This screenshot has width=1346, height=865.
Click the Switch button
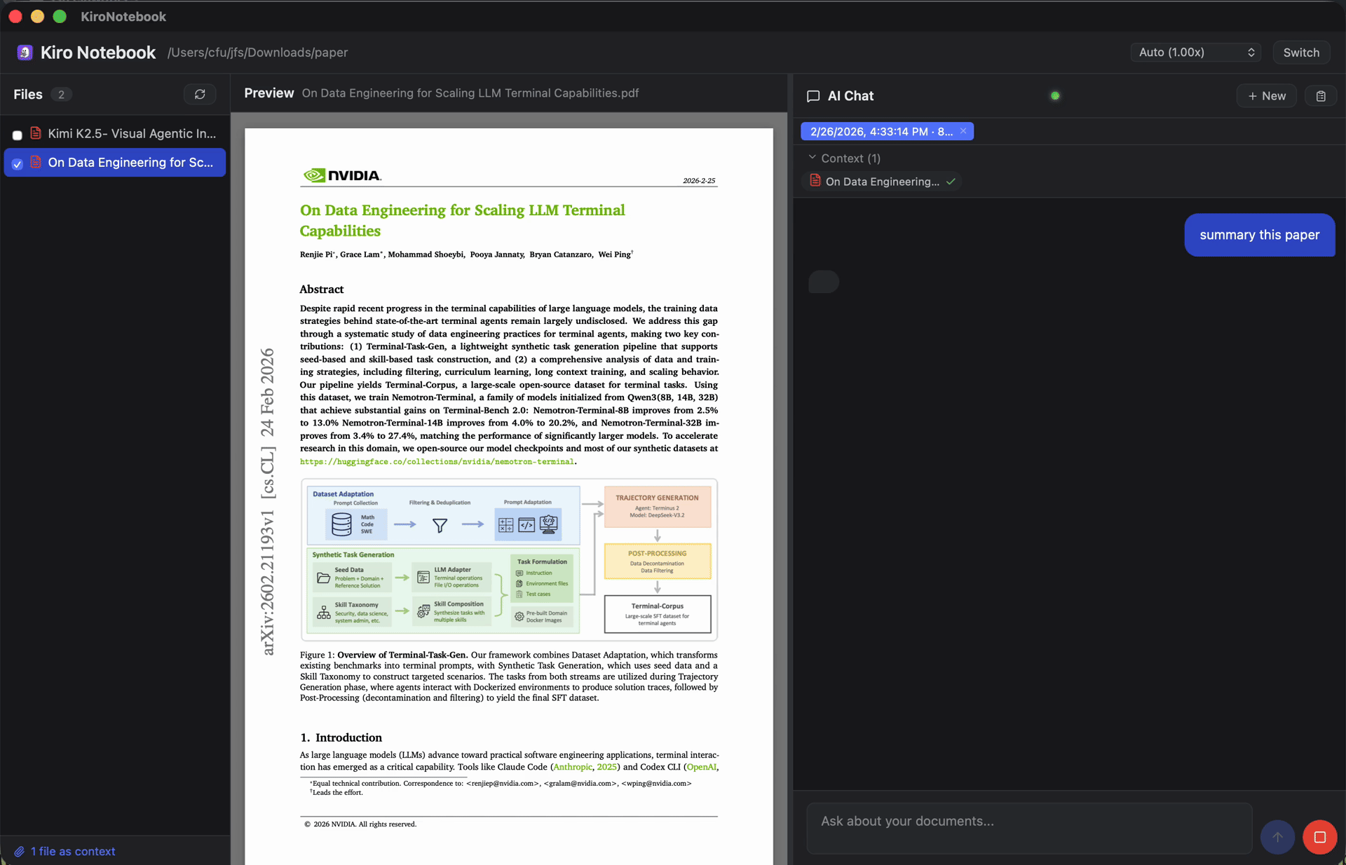[1301, 53]
